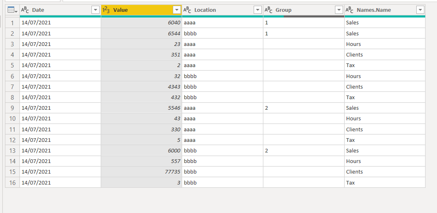Image resolution: width=437 pixels, height=213 pixels.
Task: Open the Date column filter dropdown
Action: (96, 10)
